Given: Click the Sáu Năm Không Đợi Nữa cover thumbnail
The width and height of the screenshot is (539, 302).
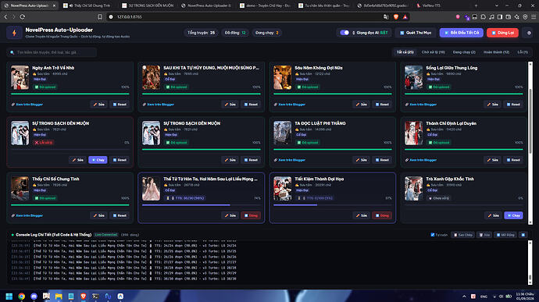Looking at the screenshot, I should coord(282,78).
